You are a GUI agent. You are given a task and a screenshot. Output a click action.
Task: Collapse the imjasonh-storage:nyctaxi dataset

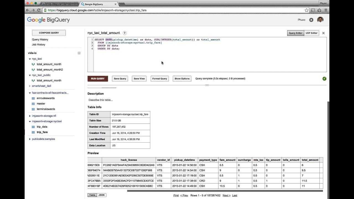[x=30, y=121]
